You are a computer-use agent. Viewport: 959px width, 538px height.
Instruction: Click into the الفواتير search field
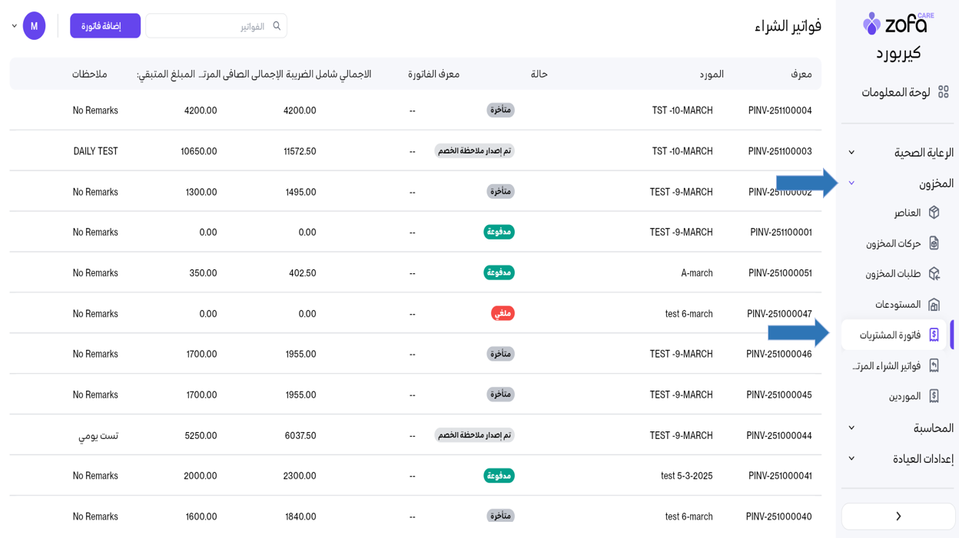[x=207, y=26]
